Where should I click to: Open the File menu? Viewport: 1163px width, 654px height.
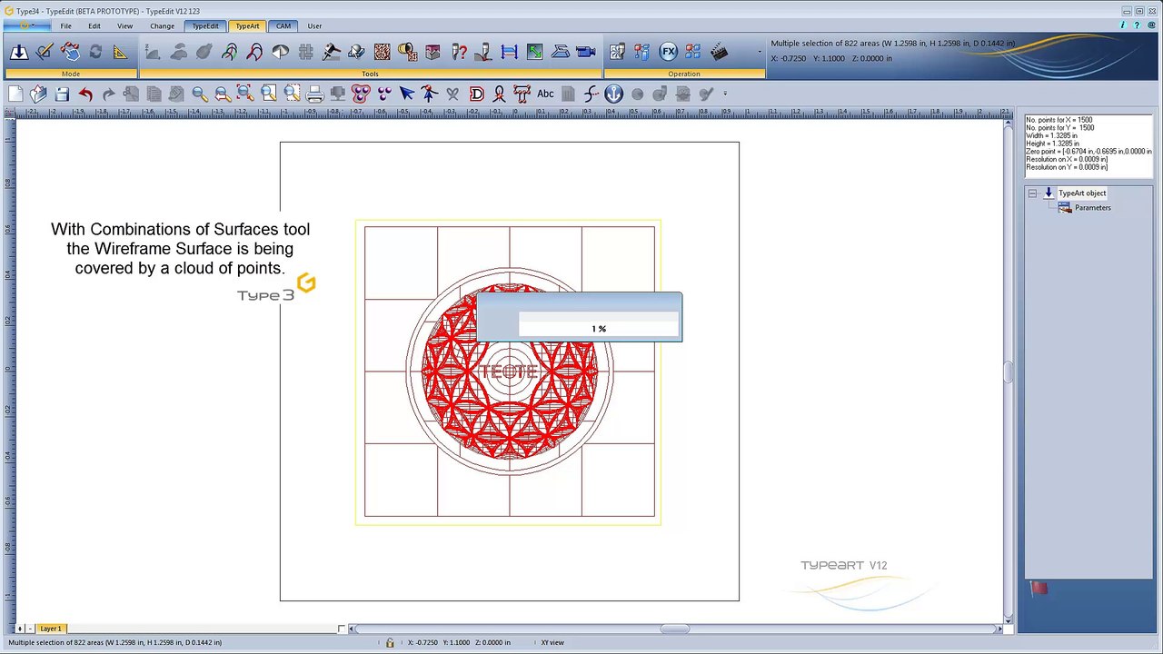(x=65, y=25)
